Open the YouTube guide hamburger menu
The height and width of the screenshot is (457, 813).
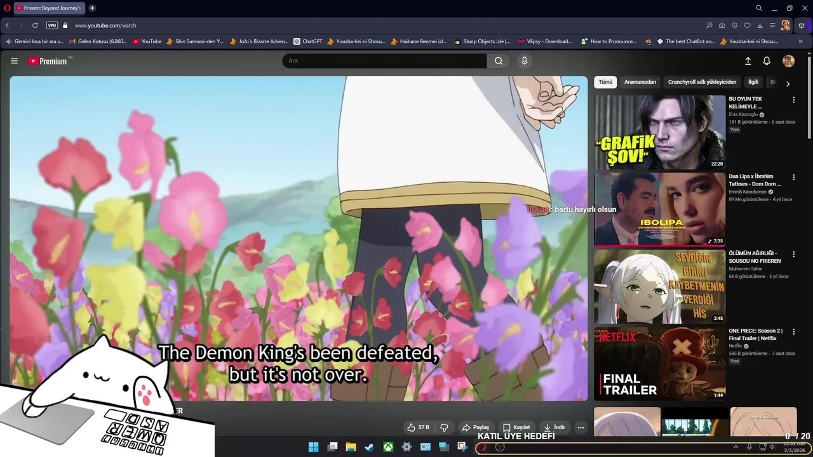coord(14,61)
